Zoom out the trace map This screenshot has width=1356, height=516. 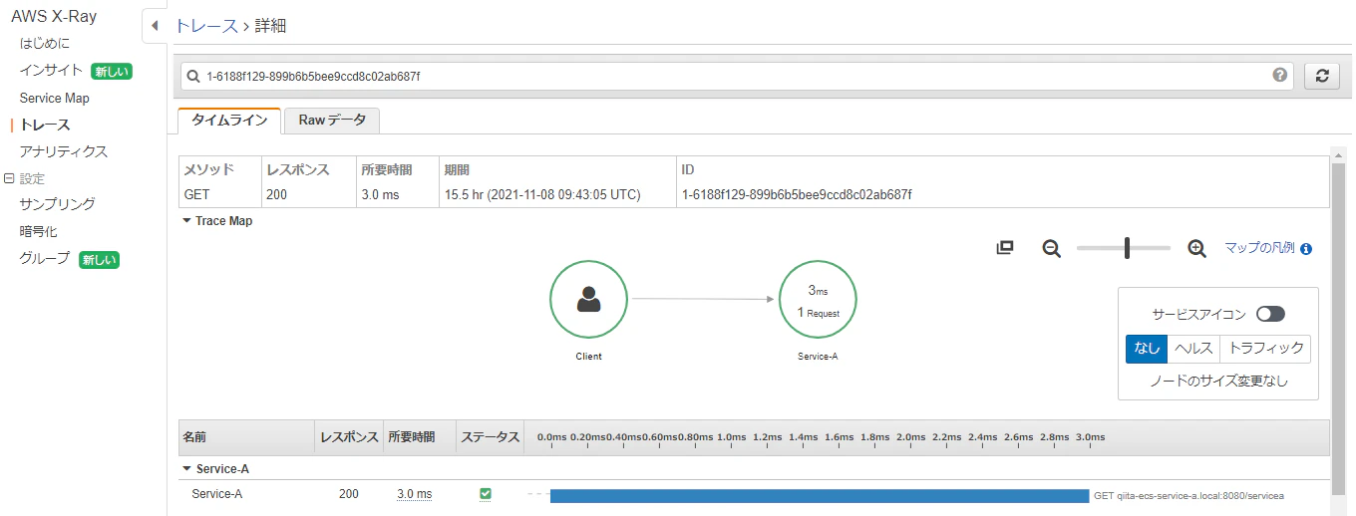[1051, 248]
